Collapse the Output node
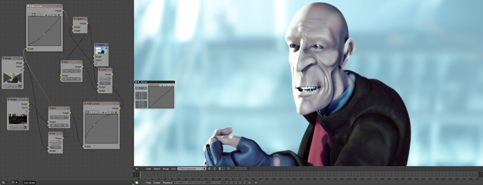The height and width of the screenshot is (185, 483). [96, 45]
